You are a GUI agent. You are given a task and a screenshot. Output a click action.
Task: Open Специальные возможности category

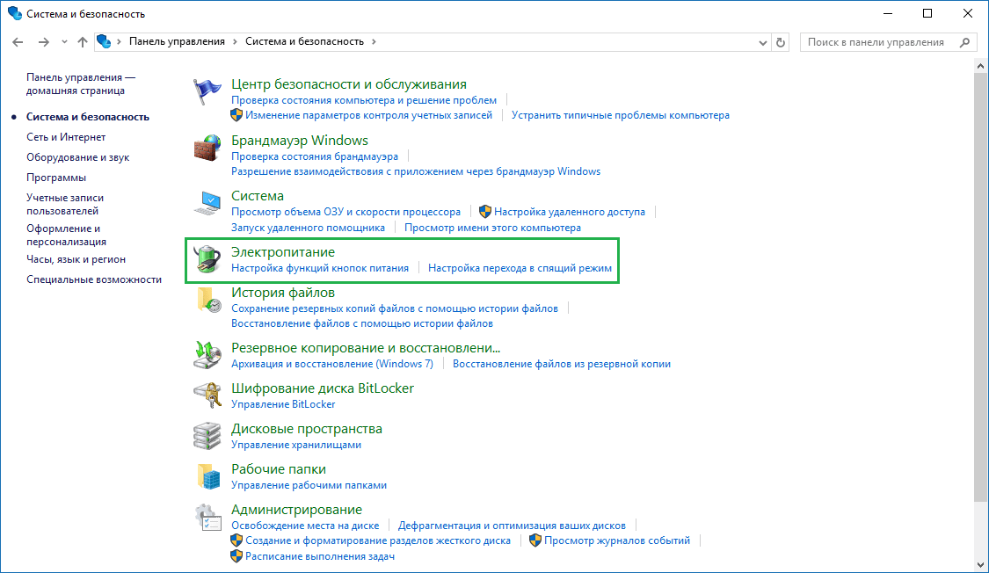click(94, 279)
